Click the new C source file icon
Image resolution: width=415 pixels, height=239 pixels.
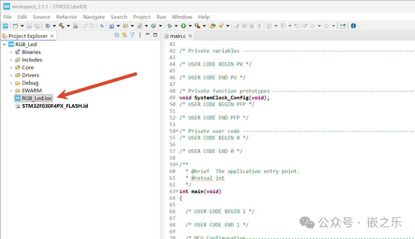coord(140,25)
